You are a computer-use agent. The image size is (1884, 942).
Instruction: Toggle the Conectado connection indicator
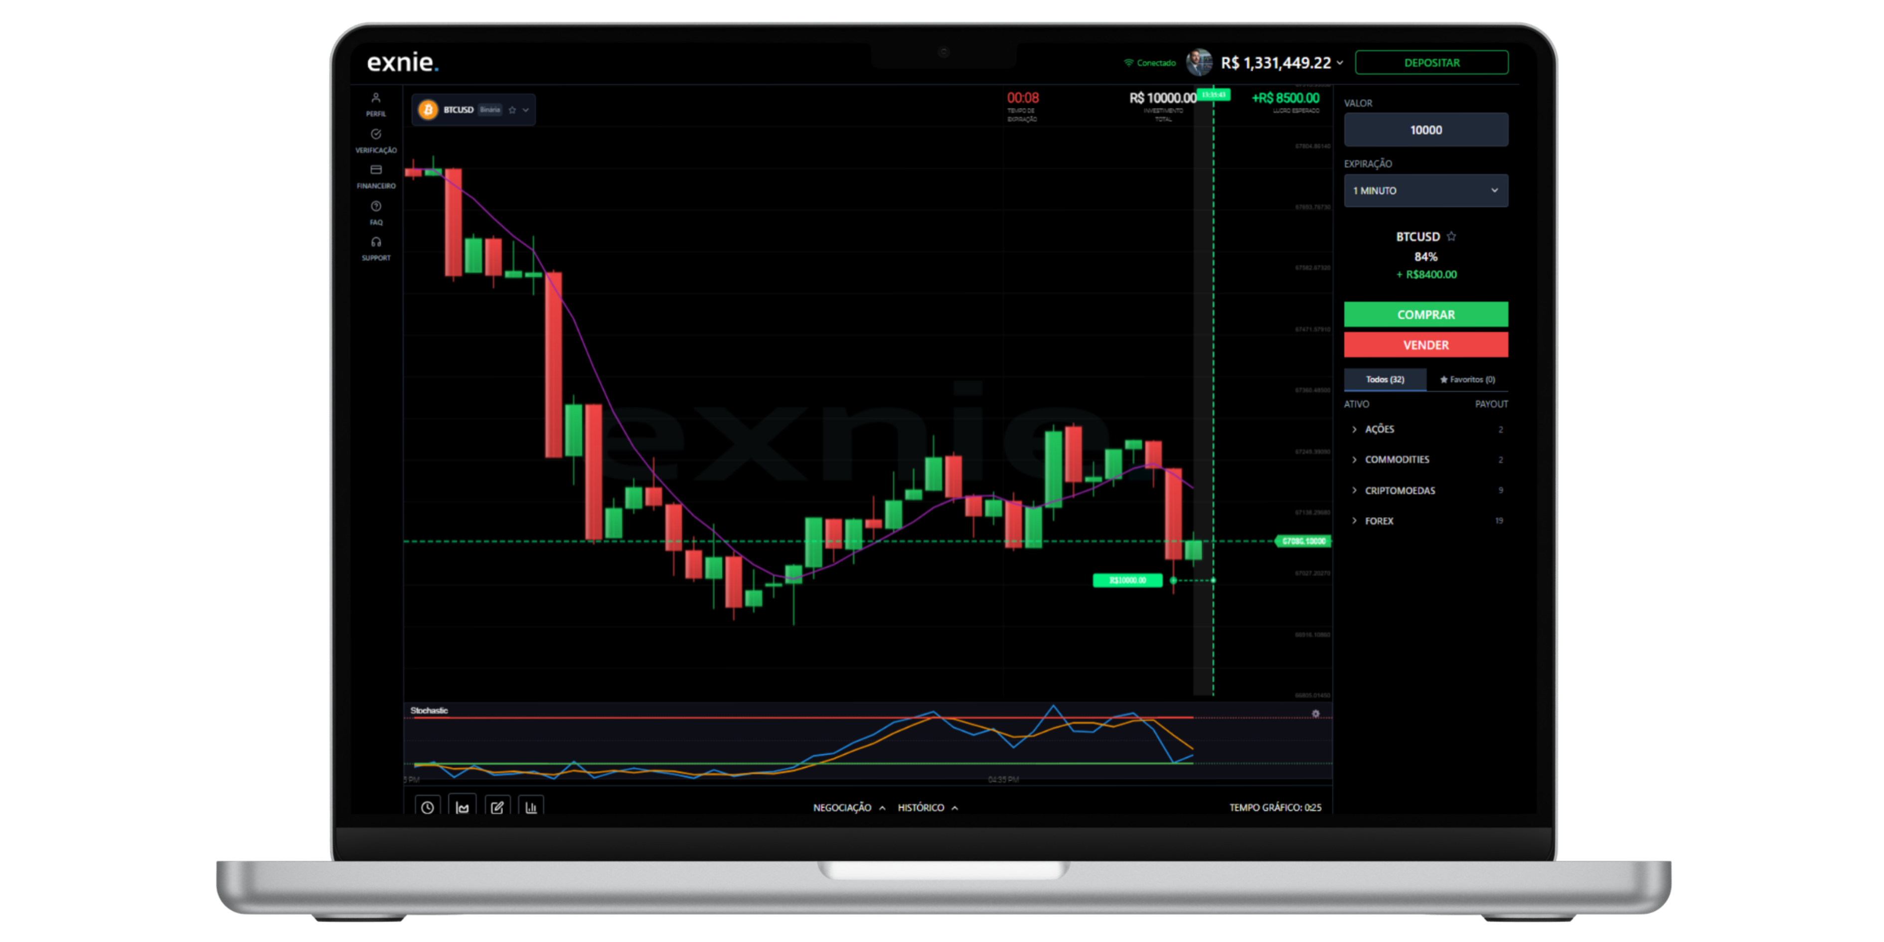point(1149,63)
